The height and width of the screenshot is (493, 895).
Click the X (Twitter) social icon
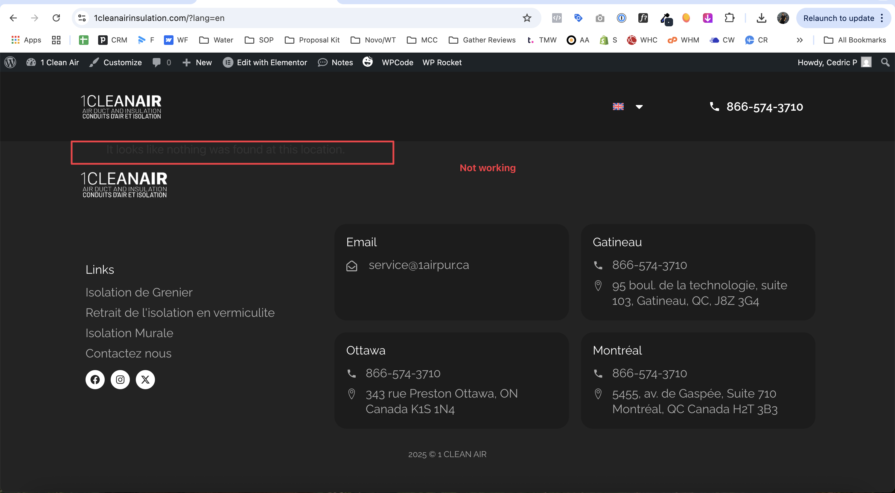pos(145,379)
